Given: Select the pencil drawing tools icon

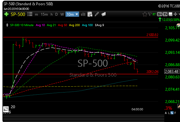Looking at the screenshot, I should pos(97,14).
